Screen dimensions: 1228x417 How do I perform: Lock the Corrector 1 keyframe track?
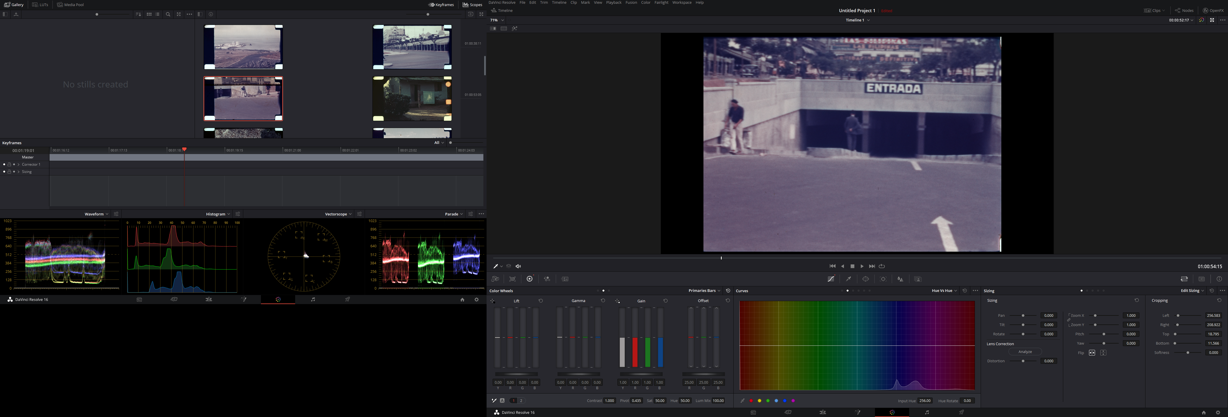pos(9,164)
